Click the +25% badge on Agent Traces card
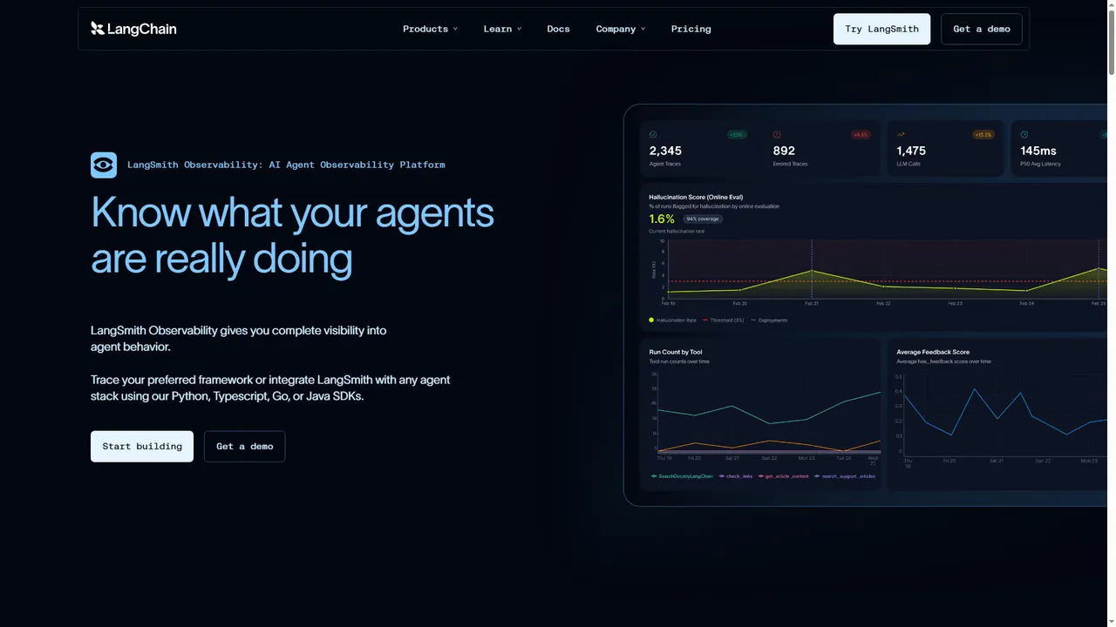This screenshot has width=1116, height=627. 737,135
